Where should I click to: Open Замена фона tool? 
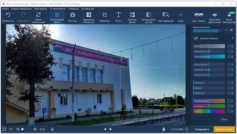pos(132,18)
